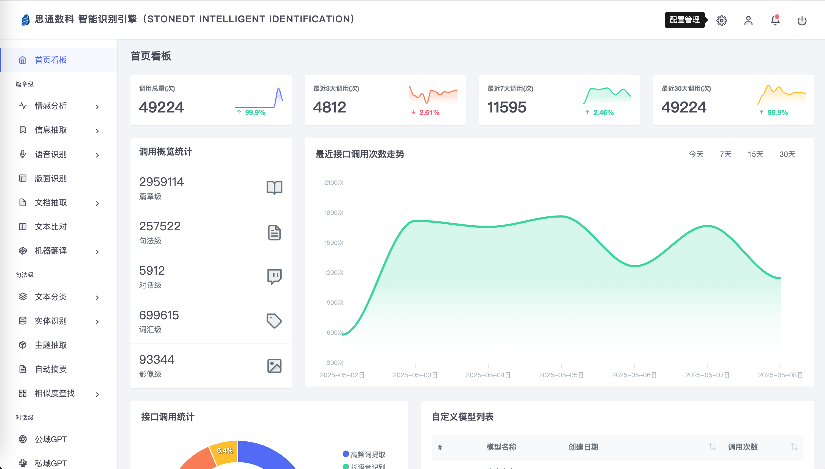Click the chat bubble icon for 对话级
The height and width of the screenshot is (469, 825).
[x=274, y=276]
